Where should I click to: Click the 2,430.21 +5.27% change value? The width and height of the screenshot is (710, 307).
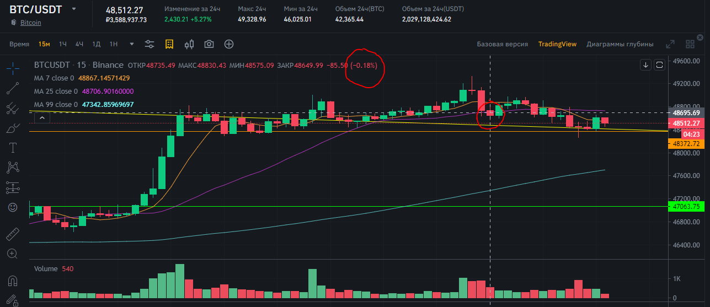188,19
